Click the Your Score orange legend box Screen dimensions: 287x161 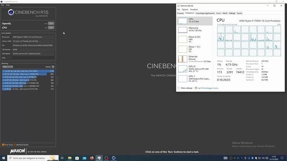pos(3,145)
